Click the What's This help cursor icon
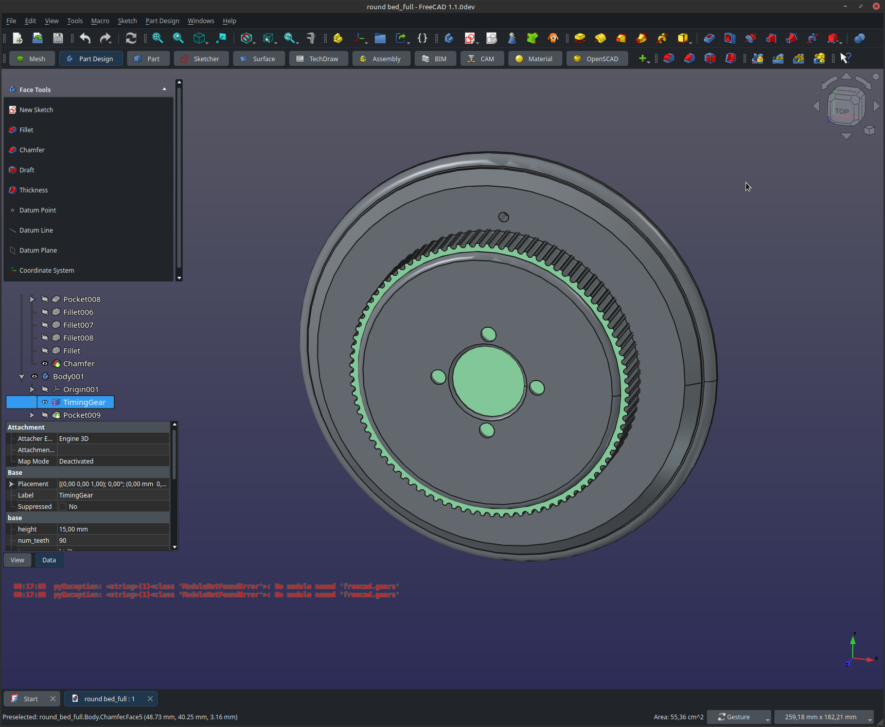 coord(845,58)
